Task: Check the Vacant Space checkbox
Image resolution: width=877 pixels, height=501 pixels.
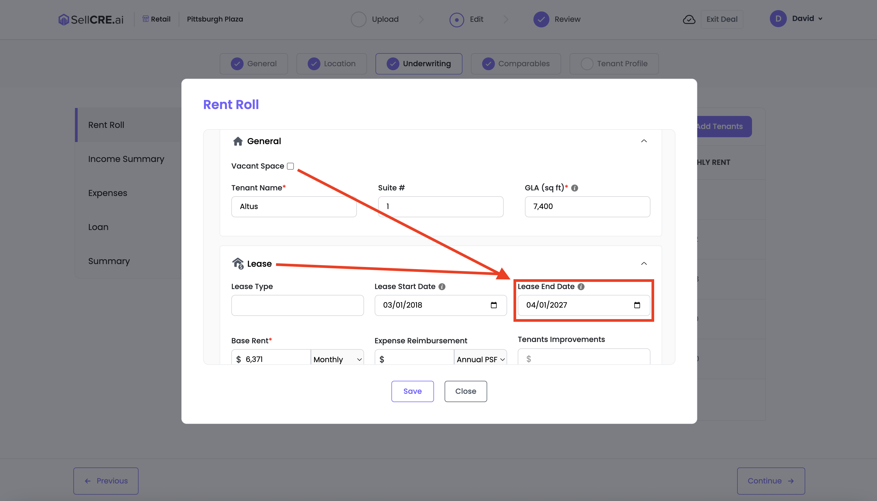Action: click(x=290, y=166)
